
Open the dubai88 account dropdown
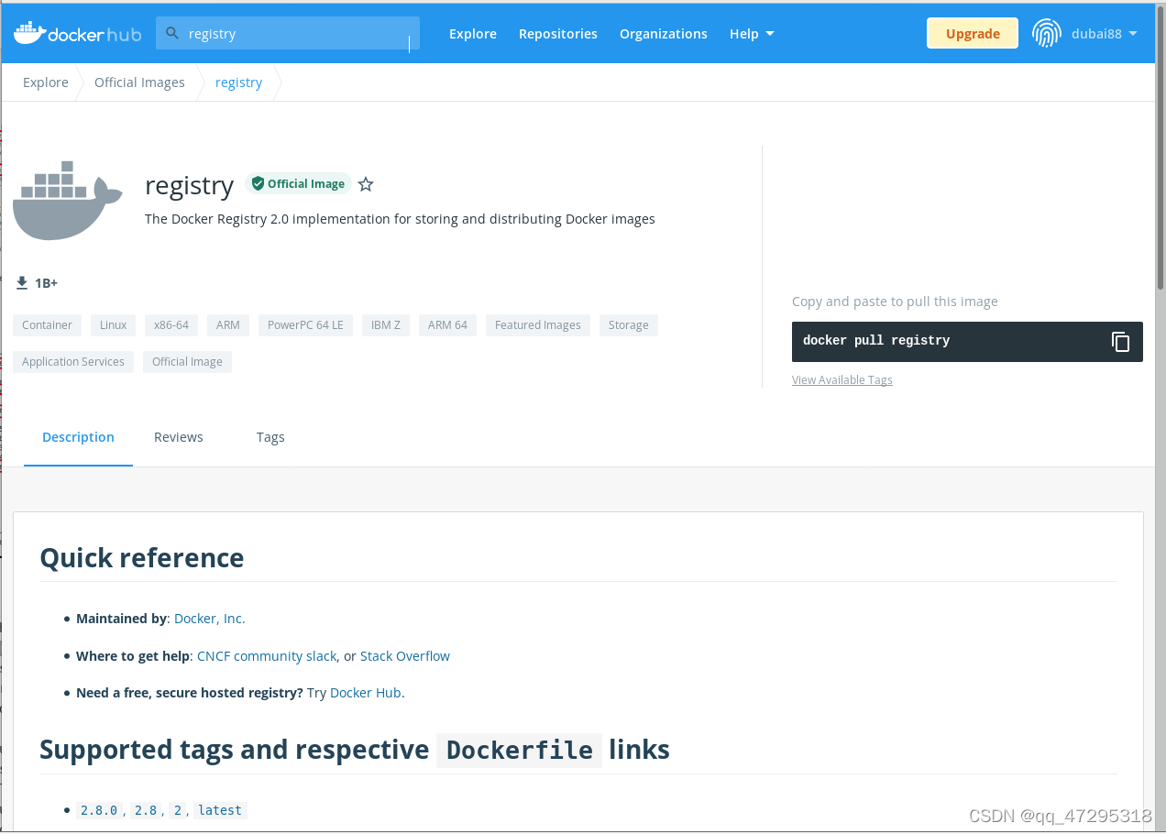coord(1105,34)
